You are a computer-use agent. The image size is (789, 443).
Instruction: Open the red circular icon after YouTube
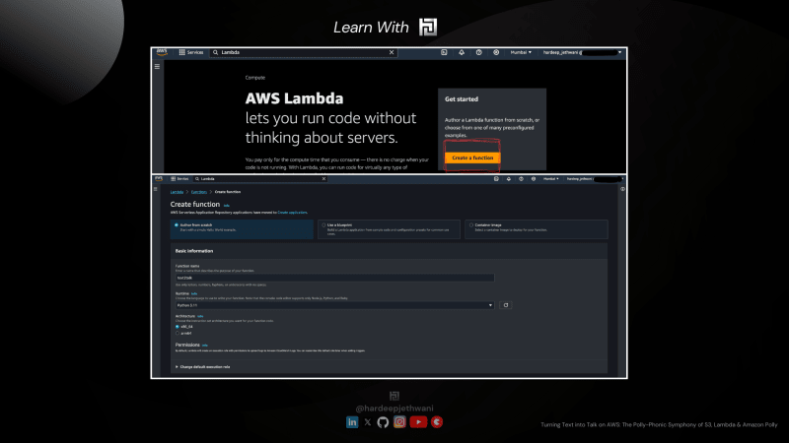(437, 422)
